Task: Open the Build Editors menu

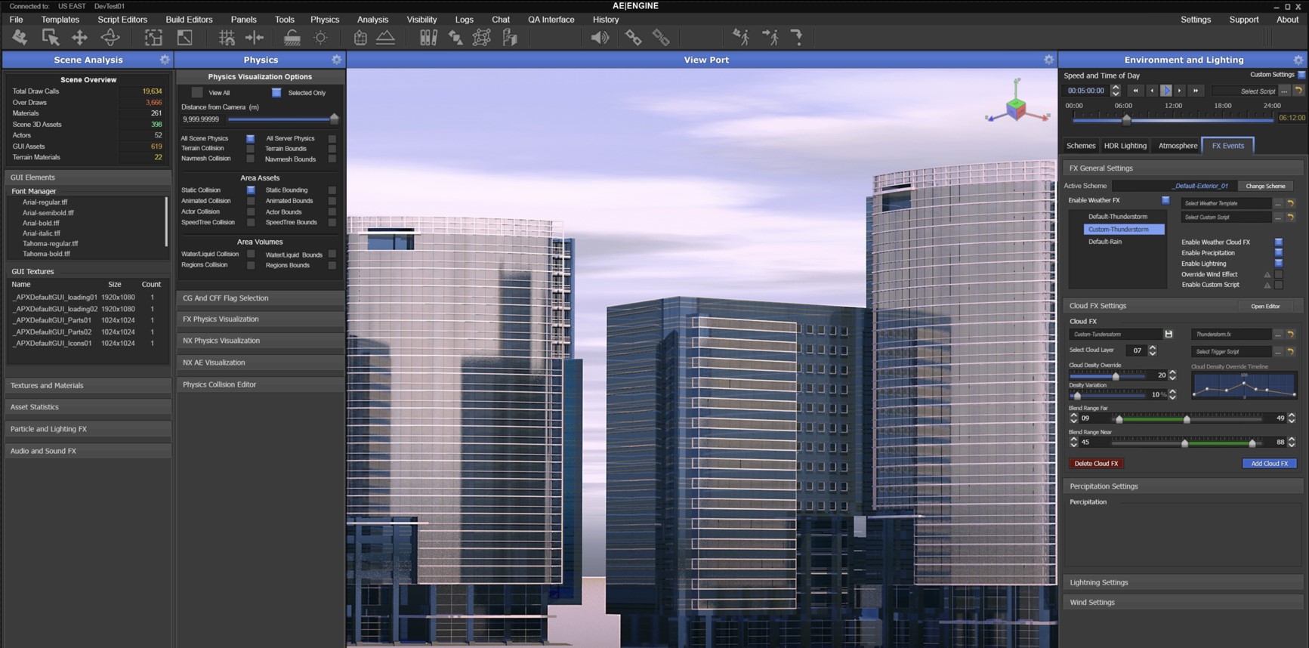Action: pos(189,20)
